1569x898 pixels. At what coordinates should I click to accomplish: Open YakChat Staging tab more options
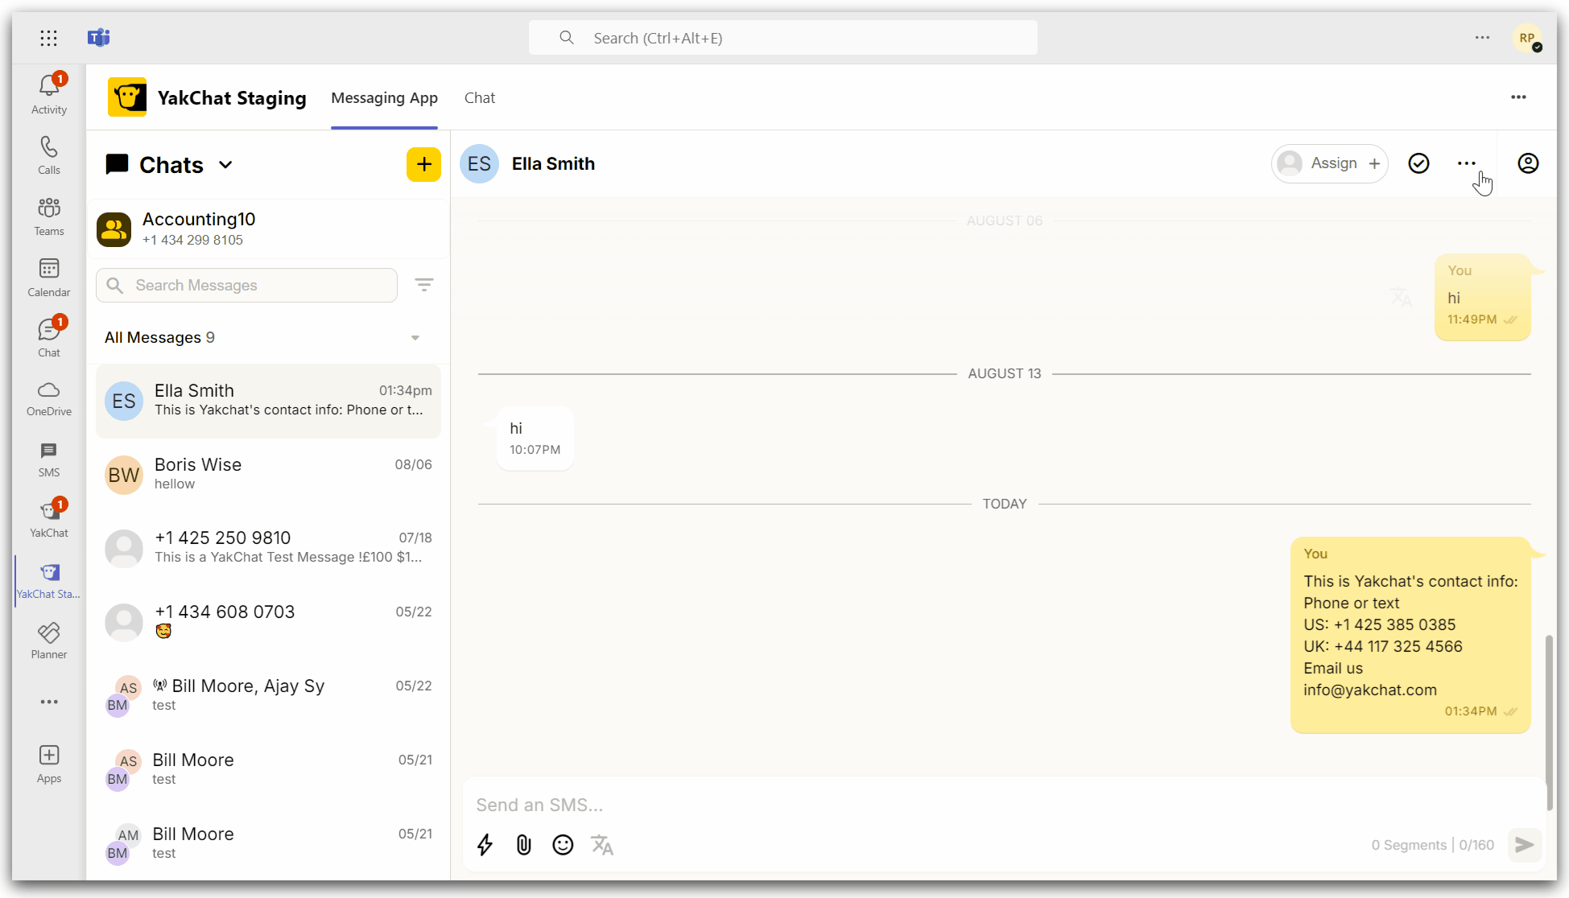(x=1518, y=97)
